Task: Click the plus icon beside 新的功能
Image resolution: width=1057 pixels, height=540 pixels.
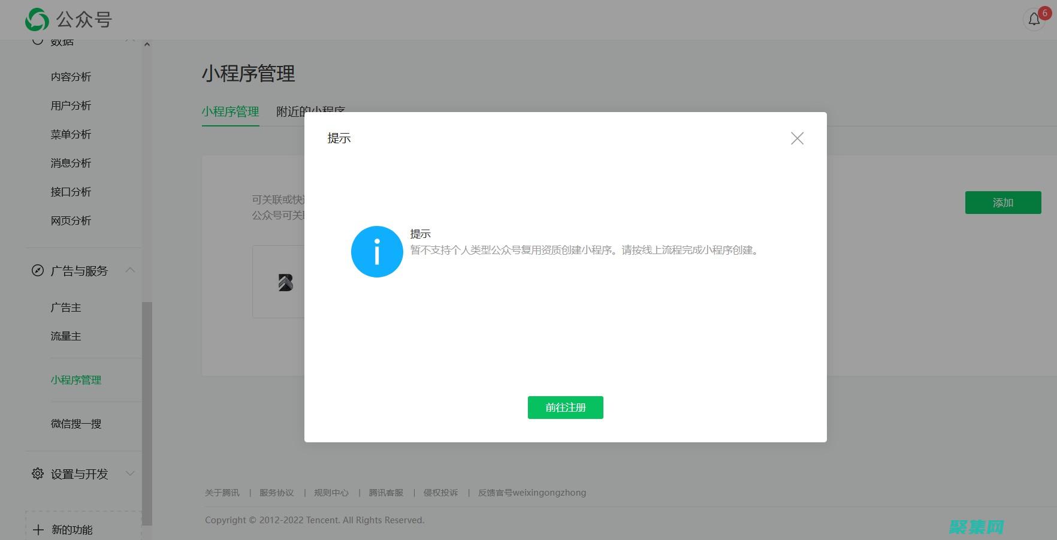Action: coord(38,530)
